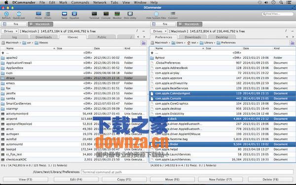The height and width of the screenshot is (185, 296).
Task: Select com.apple.DiskUtility file
Action: 222,114
